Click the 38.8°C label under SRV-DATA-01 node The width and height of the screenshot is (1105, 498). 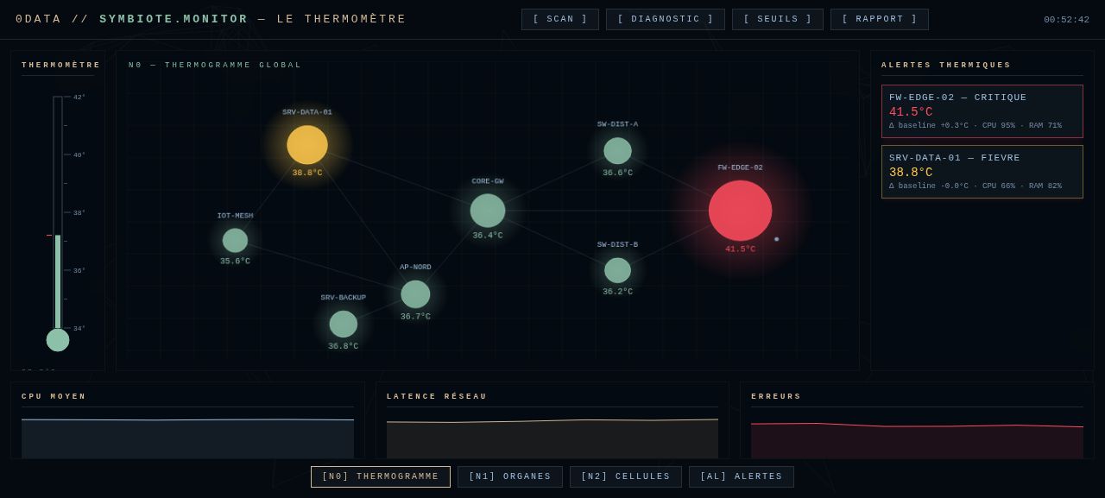(x=307, y=173)
